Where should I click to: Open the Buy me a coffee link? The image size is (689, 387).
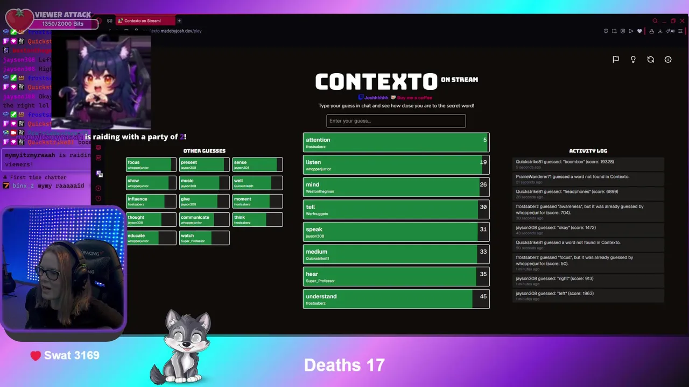tap(412, 98)
